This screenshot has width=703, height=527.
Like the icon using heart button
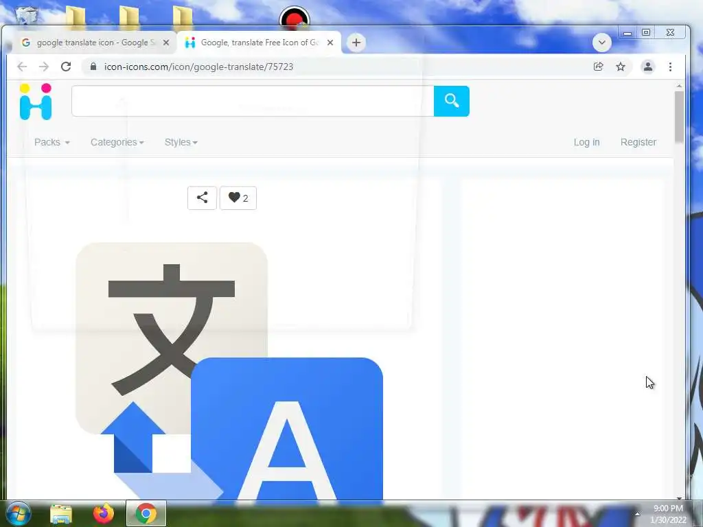point(238,198)
